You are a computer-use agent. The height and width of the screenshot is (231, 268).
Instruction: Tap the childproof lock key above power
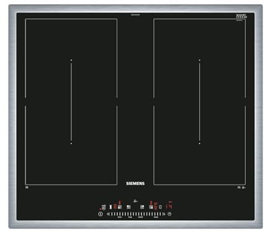click(104, 207)
